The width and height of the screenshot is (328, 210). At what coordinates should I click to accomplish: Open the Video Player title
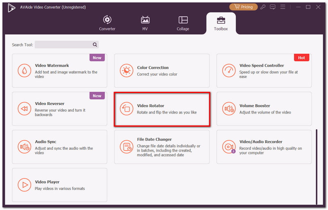pyautogui.click(x=47, y=182)
